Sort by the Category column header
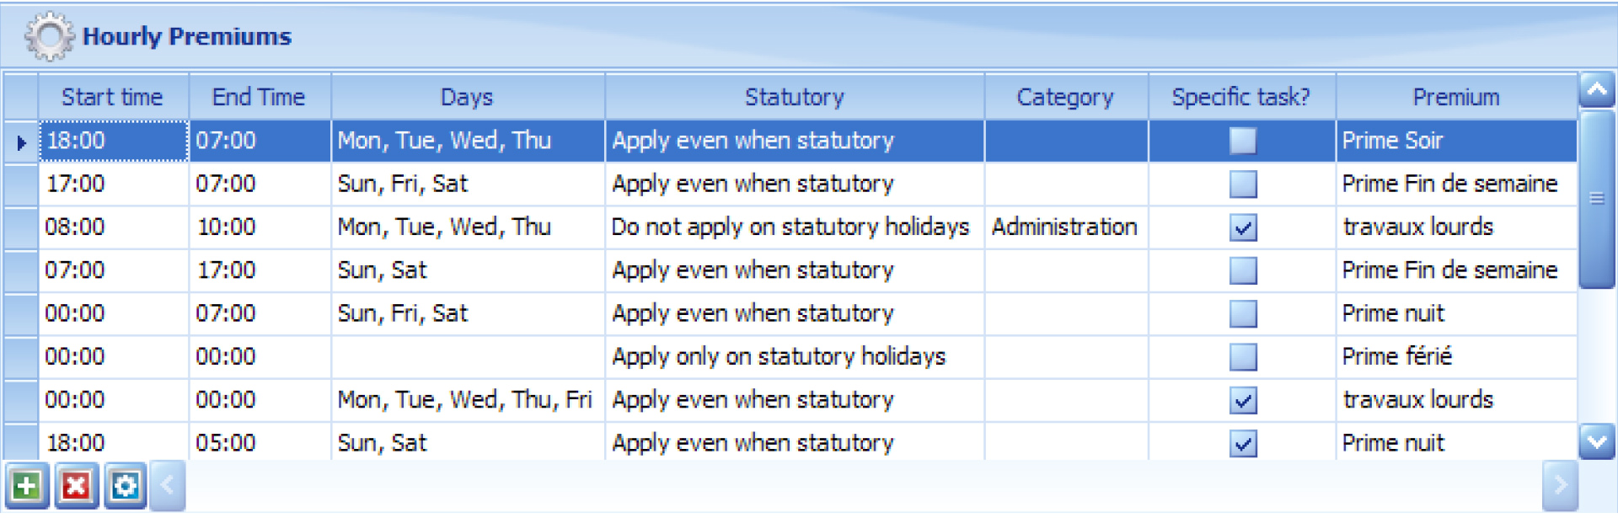This screenshot has height=518, width=1618. pyautogui.click(x=1066, y=97)
